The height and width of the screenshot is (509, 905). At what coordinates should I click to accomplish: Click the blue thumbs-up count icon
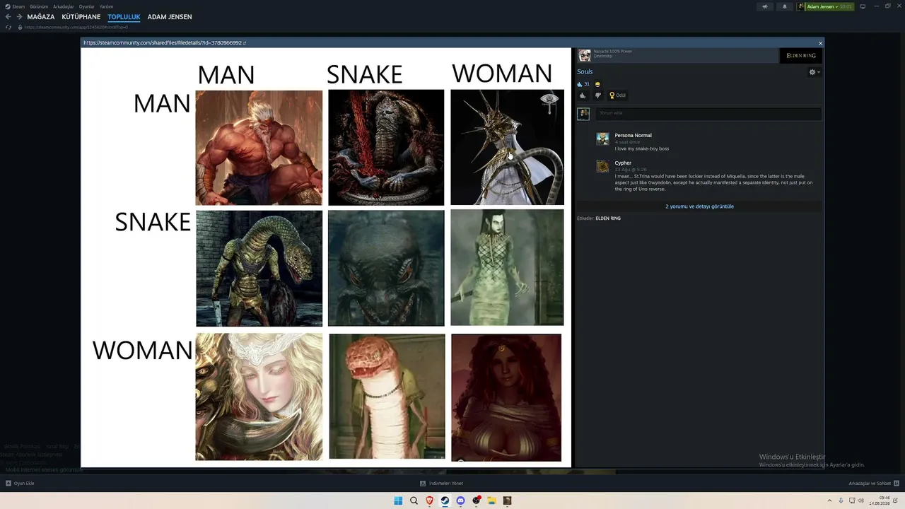click(580, 84)
